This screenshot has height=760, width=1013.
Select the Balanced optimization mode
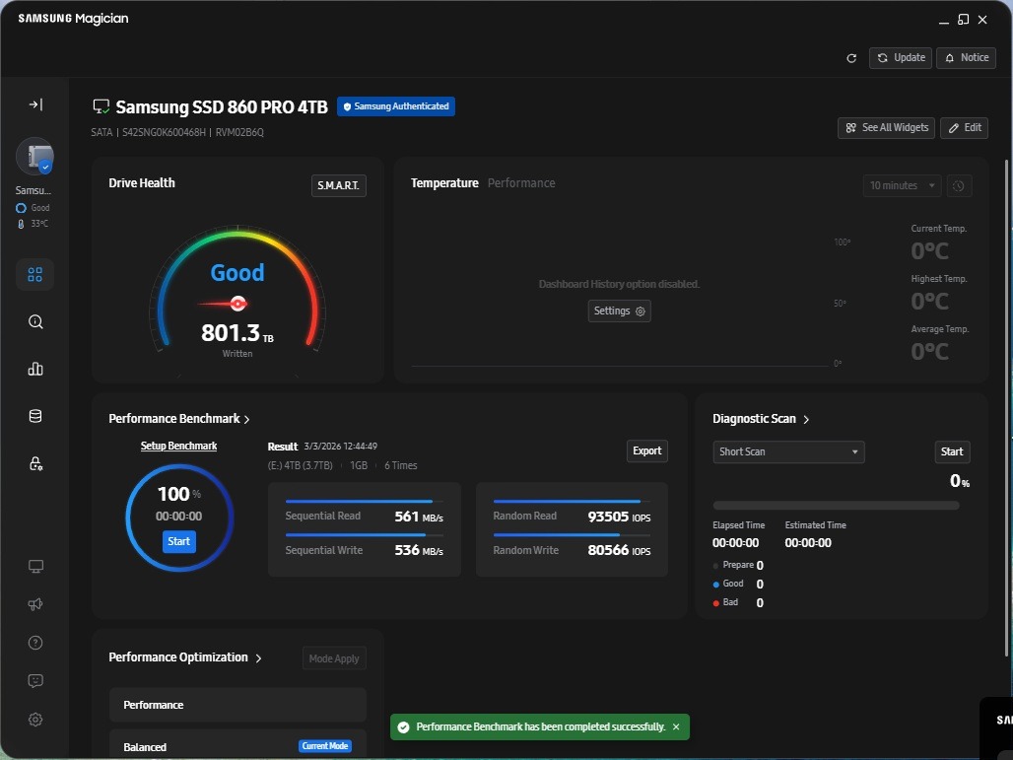(x=237, y=745)
